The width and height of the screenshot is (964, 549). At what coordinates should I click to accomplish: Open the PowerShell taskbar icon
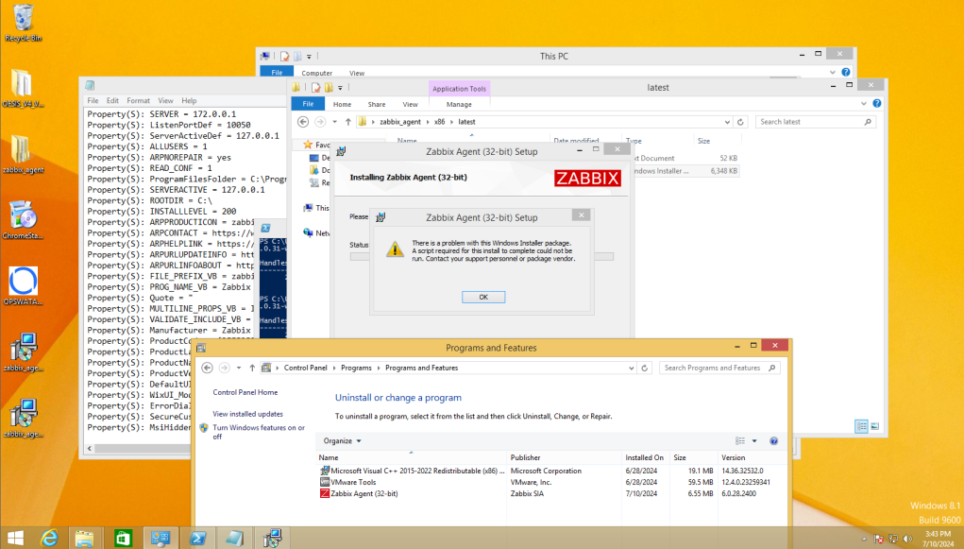198,538
